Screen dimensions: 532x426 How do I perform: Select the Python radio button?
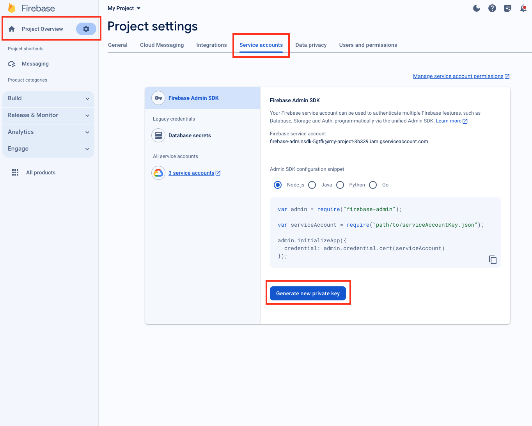coord(340,185)
